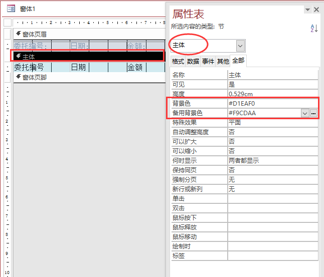Switch to the 事件 tab
This screenshot has height=277, width=324.
(x=208, y=61)
